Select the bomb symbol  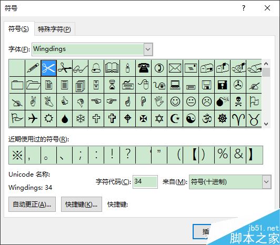222,101
